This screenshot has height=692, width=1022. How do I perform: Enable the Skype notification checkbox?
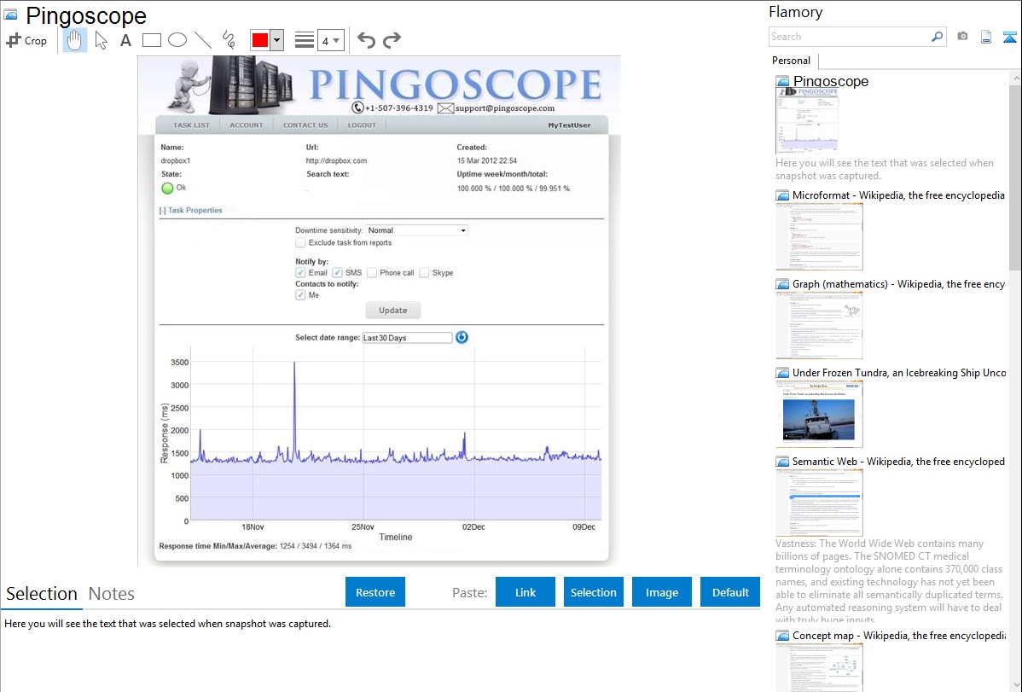tap(424, 273)
